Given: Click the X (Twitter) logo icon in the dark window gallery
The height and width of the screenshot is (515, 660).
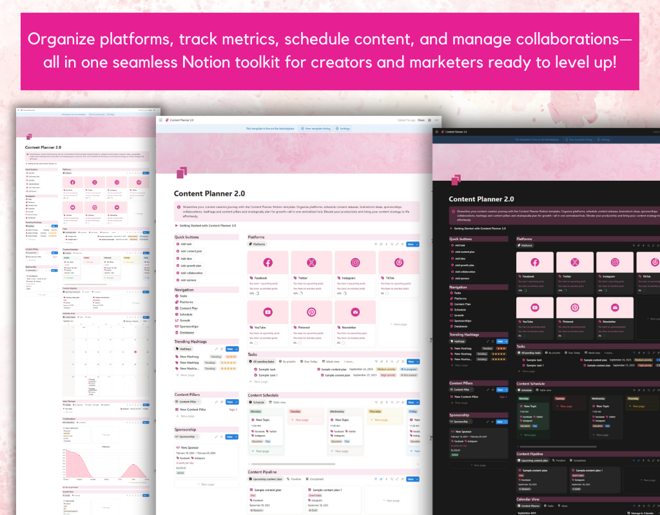Looking at the screenshot, I should (574, 263).
